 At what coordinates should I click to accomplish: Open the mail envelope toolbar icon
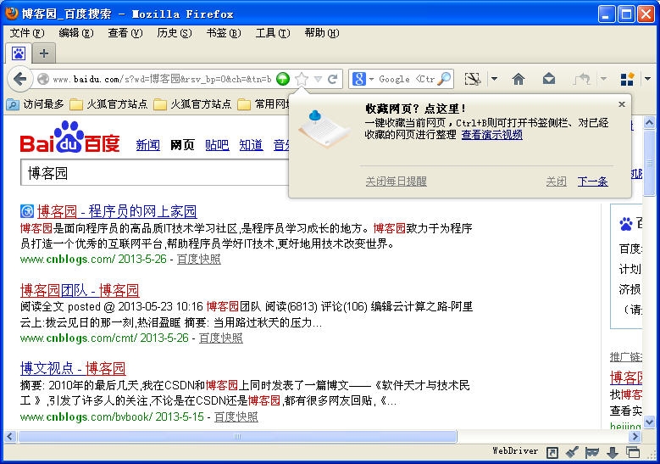(x=549, y=79)
